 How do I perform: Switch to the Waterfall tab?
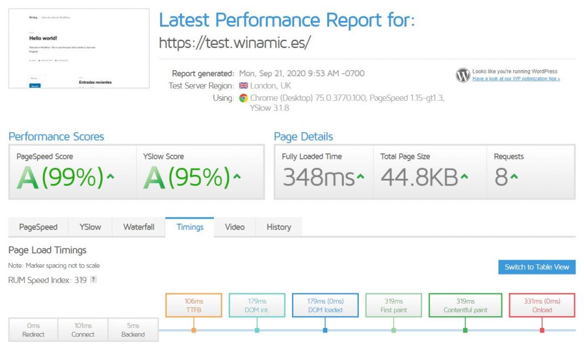tap(139, 227)
